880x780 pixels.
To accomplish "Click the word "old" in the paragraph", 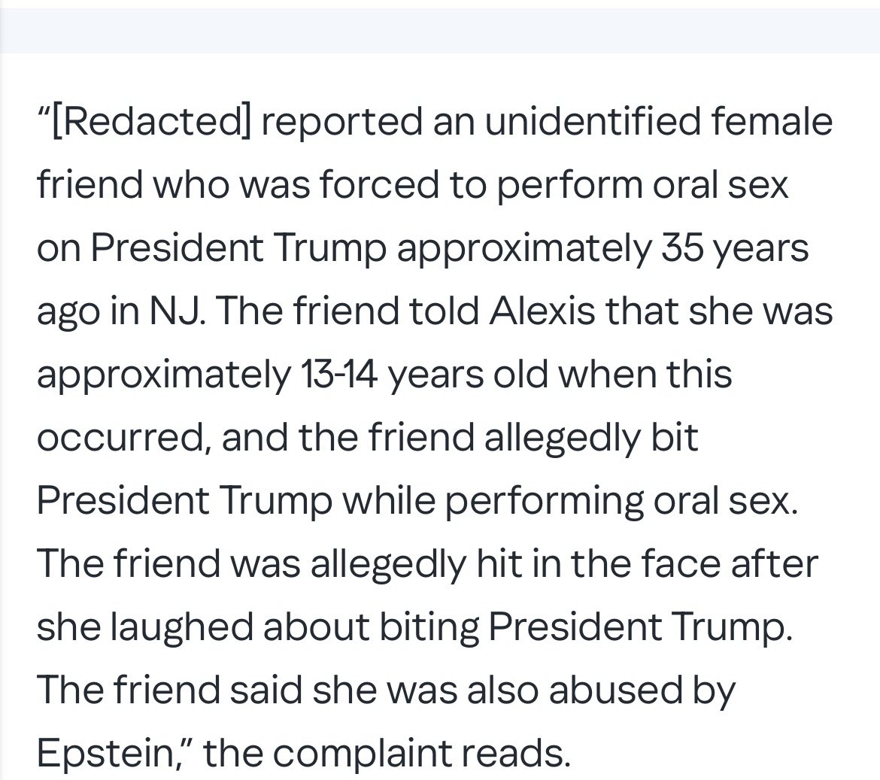I will point(520,374).
